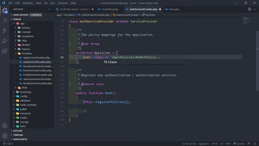Screen dimensions: 259x146
Task: Open the Edit menu
Action: coord(17,3)
